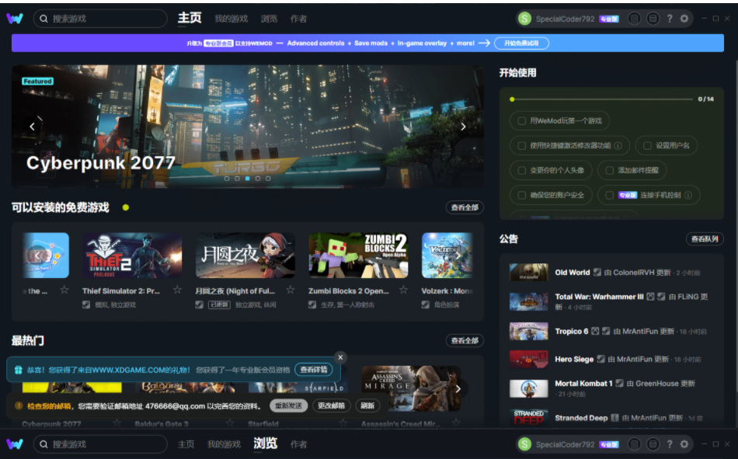Click Xbox icon beside Total War: Warhammer III

[x=650, y=297]
